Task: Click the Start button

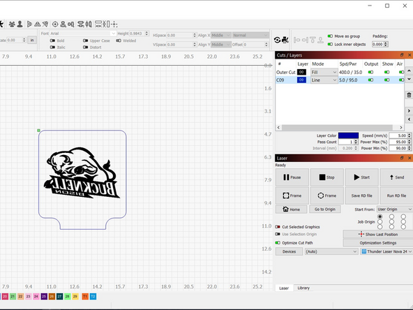Action: [x=361, y=177]
